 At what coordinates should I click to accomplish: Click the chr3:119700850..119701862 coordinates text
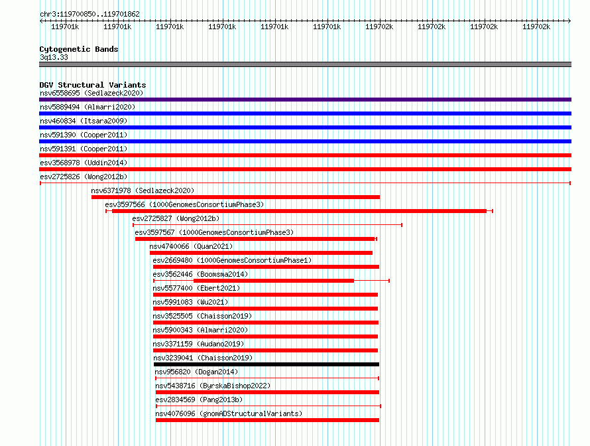(x=89, y=14)
